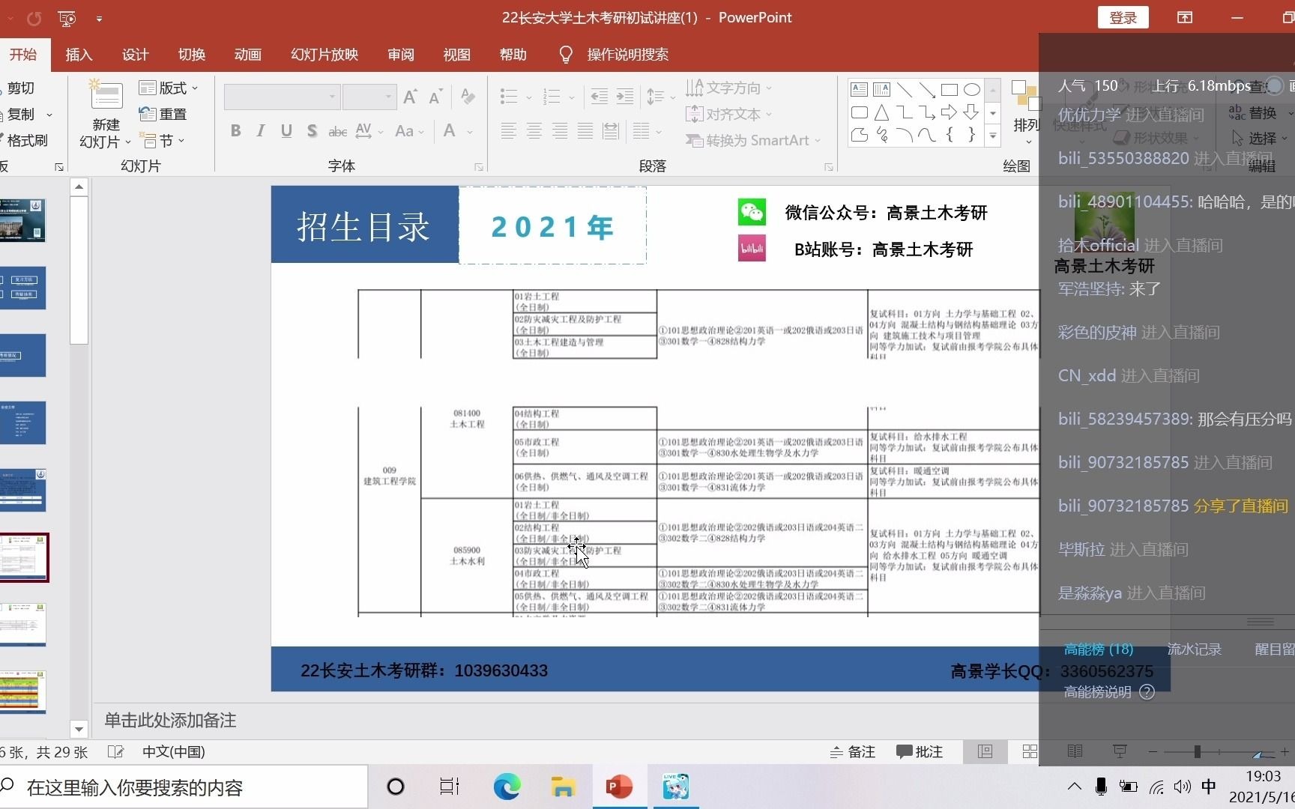Select the Text Box shape

(860, 90)
